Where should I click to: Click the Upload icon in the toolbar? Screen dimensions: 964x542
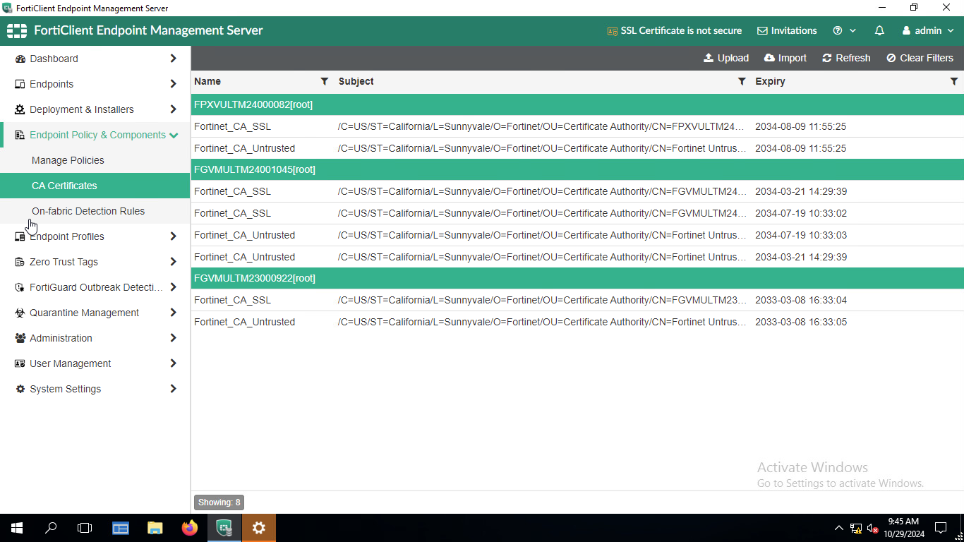pyautogui.click(x=707, y=58)
